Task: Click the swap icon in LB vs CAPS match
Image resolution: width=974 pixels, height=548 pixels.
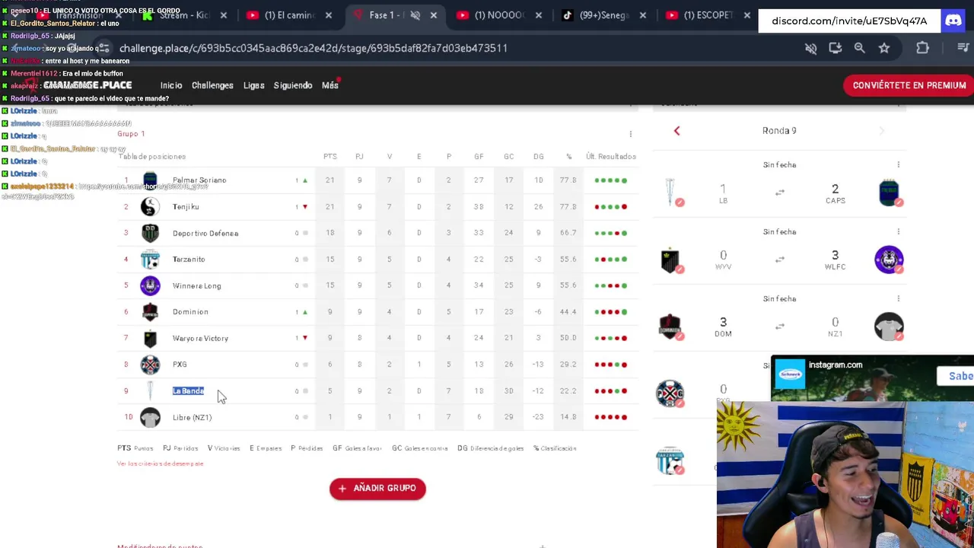Action: [779, 193]
